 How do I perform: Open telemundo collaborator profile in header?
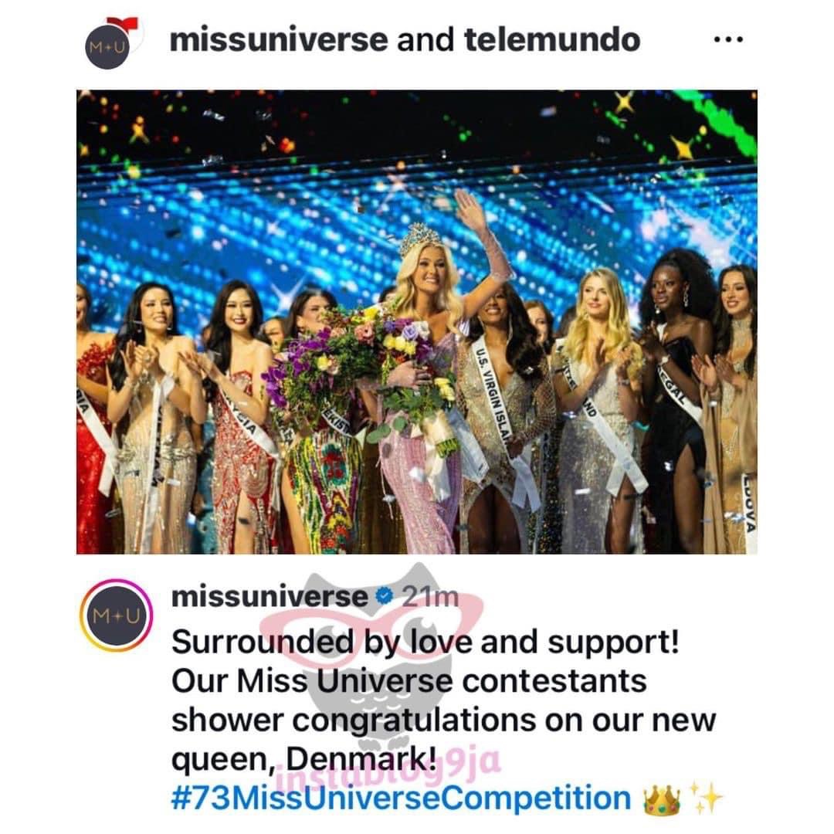tap(552, 40)
